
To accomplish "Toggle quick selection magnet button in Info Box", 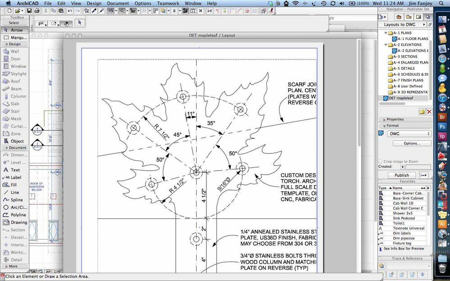I will pyautogui.click(x=66, y=24).
